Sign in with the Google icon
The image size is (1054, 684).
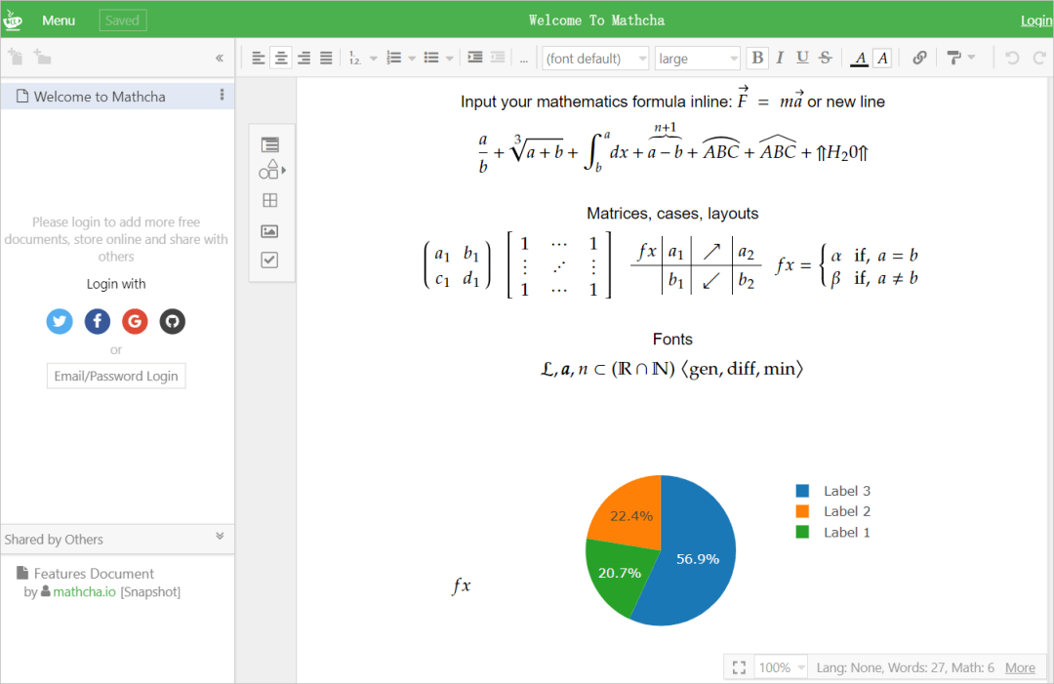click(x=135, y=321)
